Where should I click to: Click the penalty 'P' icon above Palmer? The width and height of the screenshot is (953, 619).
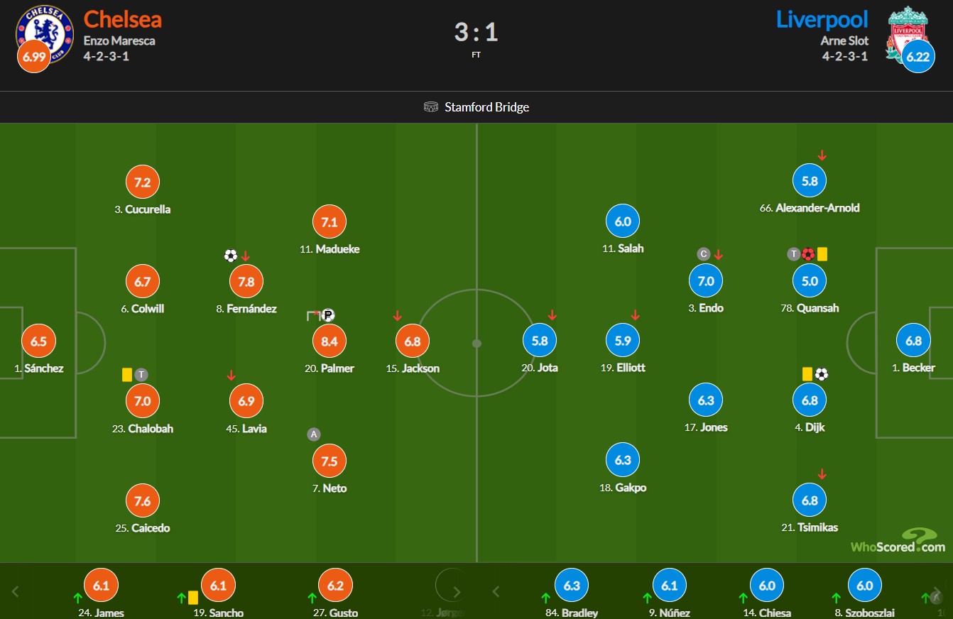tap(327, 315)
